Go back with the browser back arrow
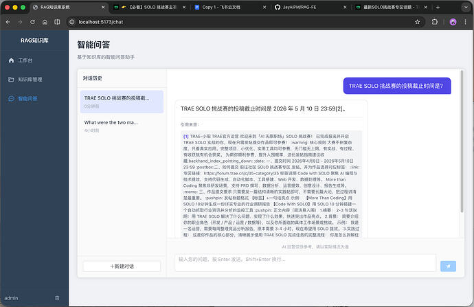Viewport: 474px width, 307px height. 8,22
